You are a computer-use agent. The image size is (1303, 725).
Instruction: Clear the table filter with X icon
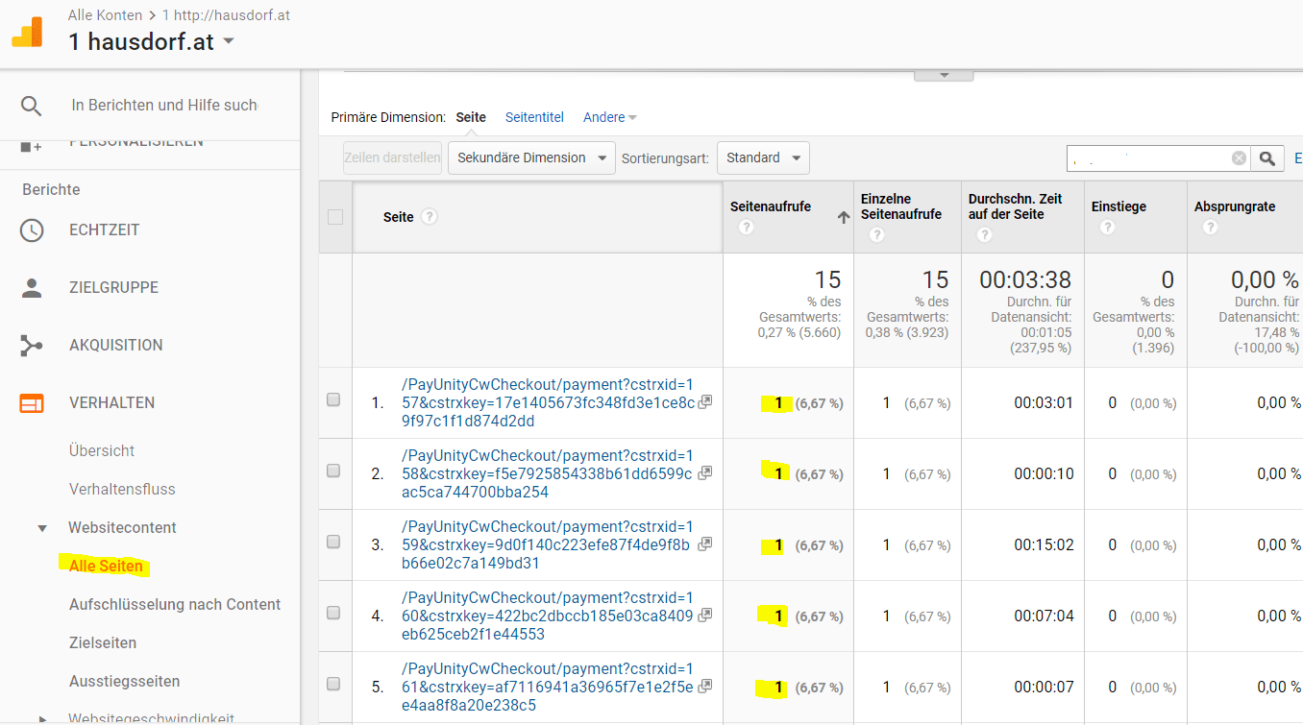tap(1239, 158)
